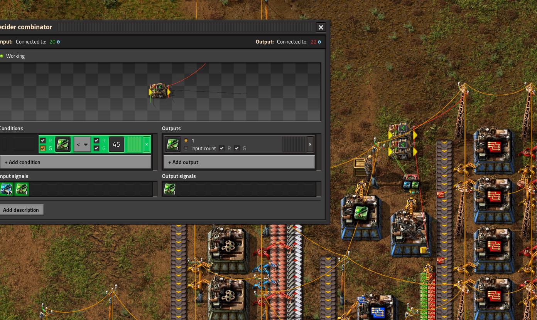The image size is (537, 320).
Task: Toggle green wire checkbox beside constant 45
Action: [96, 148]
